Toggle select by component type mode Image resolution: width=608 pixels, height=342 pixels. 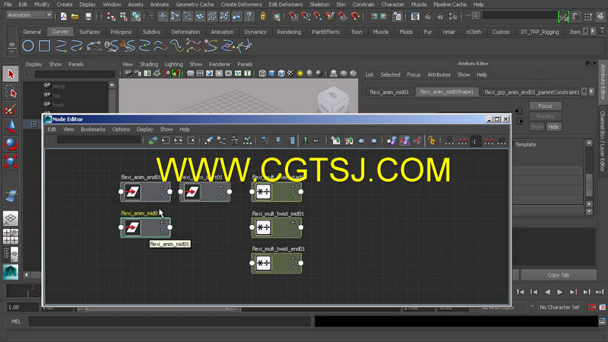tap(136, 16)
